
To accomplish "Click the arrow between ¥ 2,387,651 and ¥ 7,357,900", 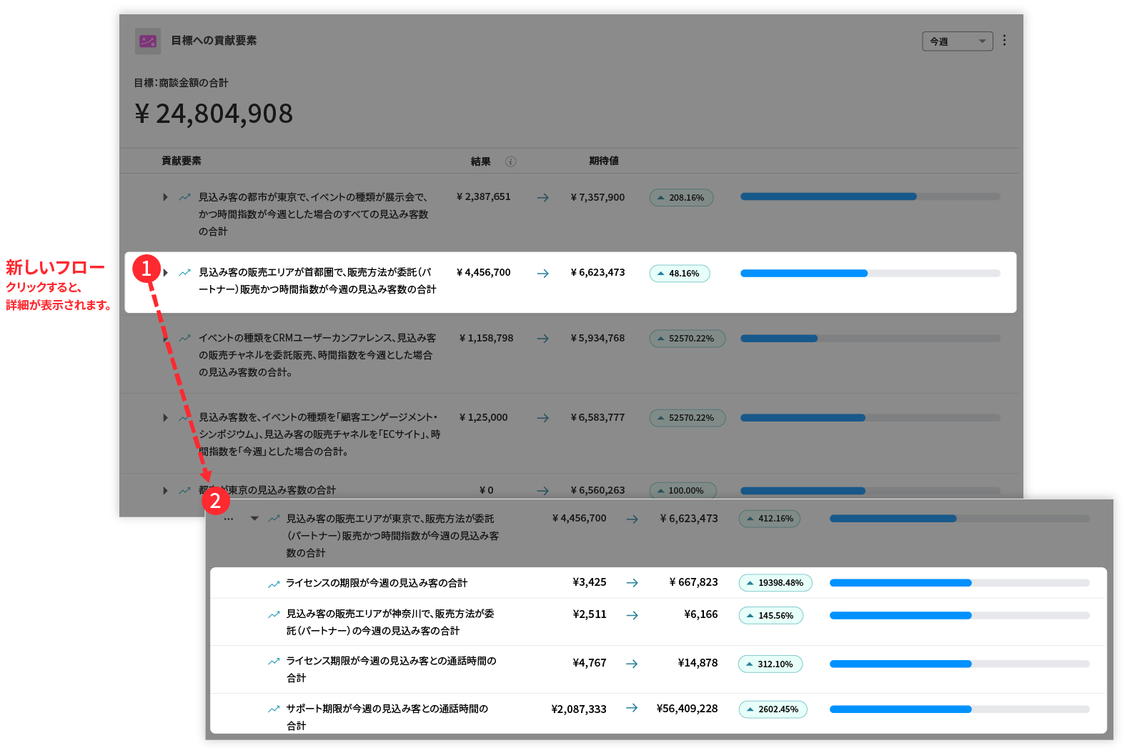I will (543, 198).
